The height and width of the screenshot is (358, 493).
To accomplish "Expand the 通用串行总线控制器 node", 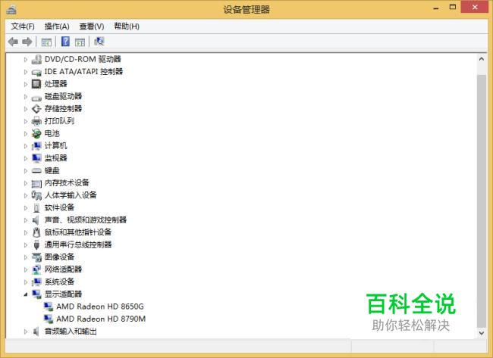I will click(26, 244).
